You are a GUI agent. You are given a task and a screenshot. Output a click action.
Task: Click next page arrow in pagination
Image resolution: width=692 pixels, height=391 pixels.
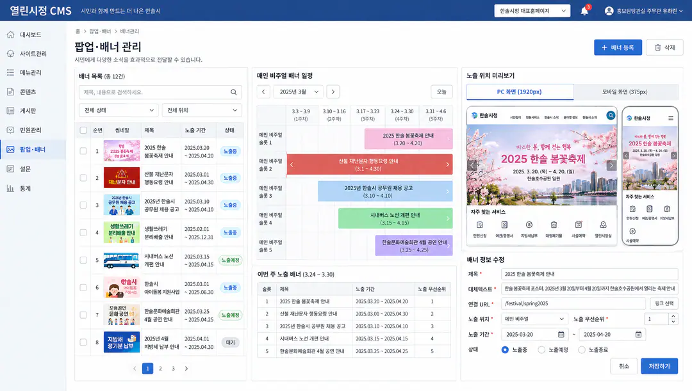(x=186, y=369)
